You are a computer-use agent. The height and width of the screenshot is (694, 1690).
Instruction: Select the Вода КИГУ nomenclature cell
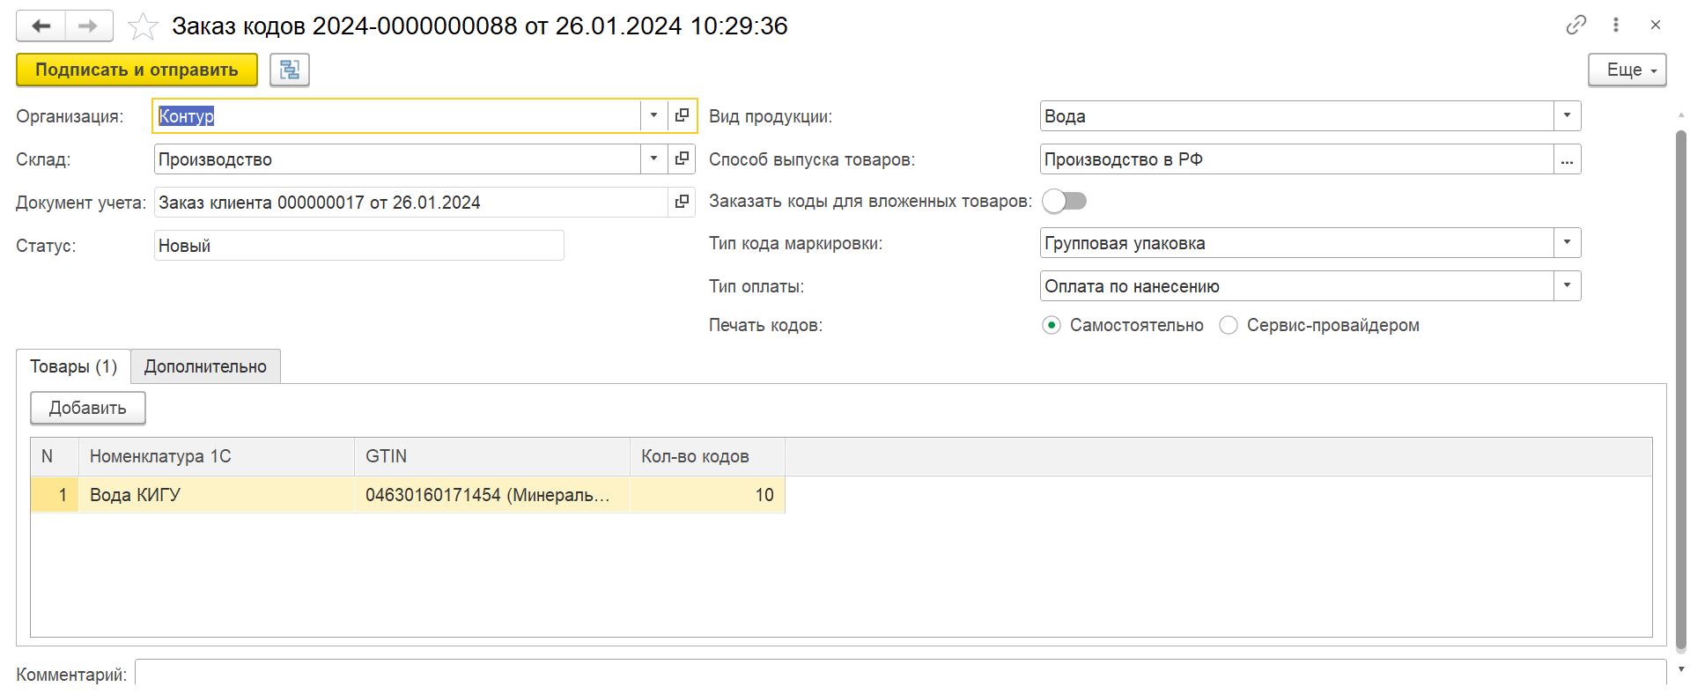[x=216, y=495]
